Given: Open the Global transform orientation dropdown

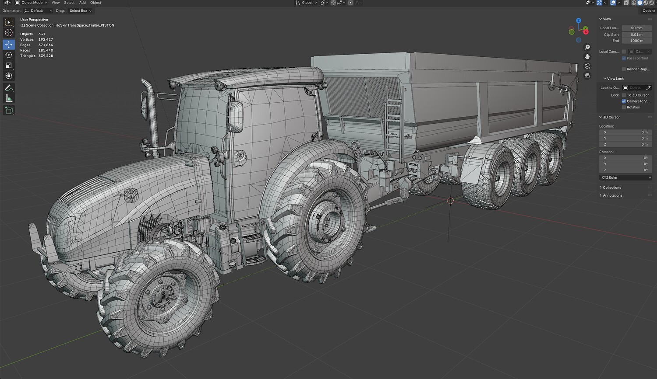Looking at the screenshot, I should pos(306,3).
